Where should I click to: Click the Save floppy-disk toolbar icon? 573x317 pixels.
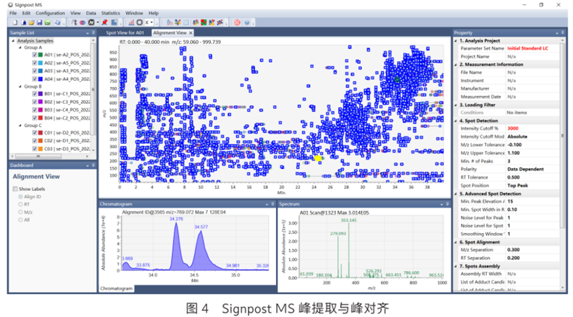pyautogui.click(x=39, y=22)
